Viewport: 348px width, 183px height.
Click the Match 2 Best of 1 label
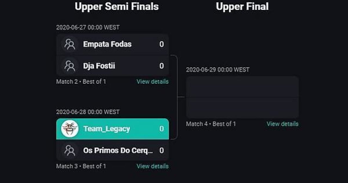click(x=81, y=81)
